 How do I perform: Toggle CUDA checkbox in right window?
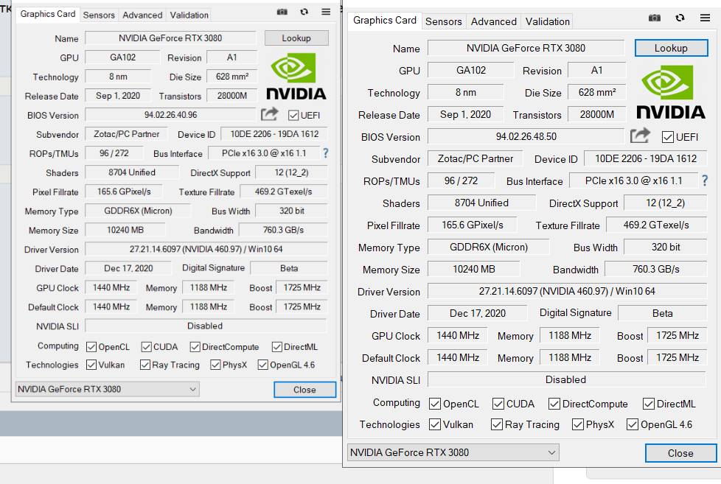(x=498, y=404)
